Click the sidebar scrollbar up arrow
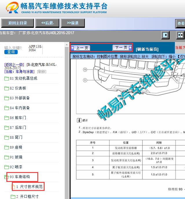The width and height of the screenshot is (185, 199). point(67,45)
